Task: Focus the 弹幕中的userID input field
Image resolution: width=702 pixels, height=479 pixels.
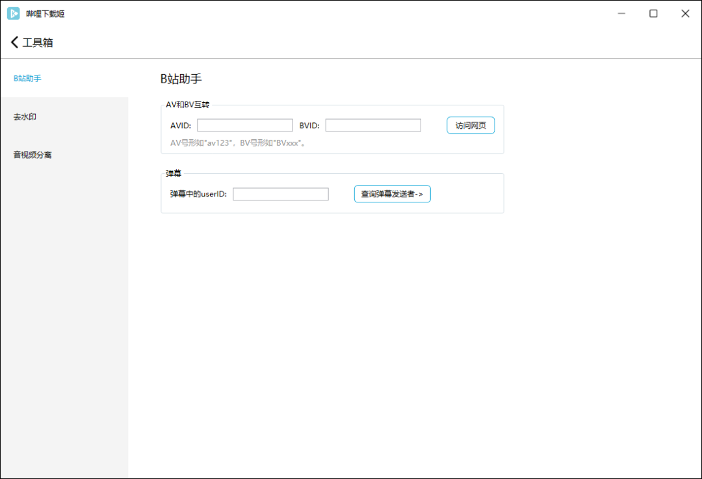Action: (x=281, y=194)
